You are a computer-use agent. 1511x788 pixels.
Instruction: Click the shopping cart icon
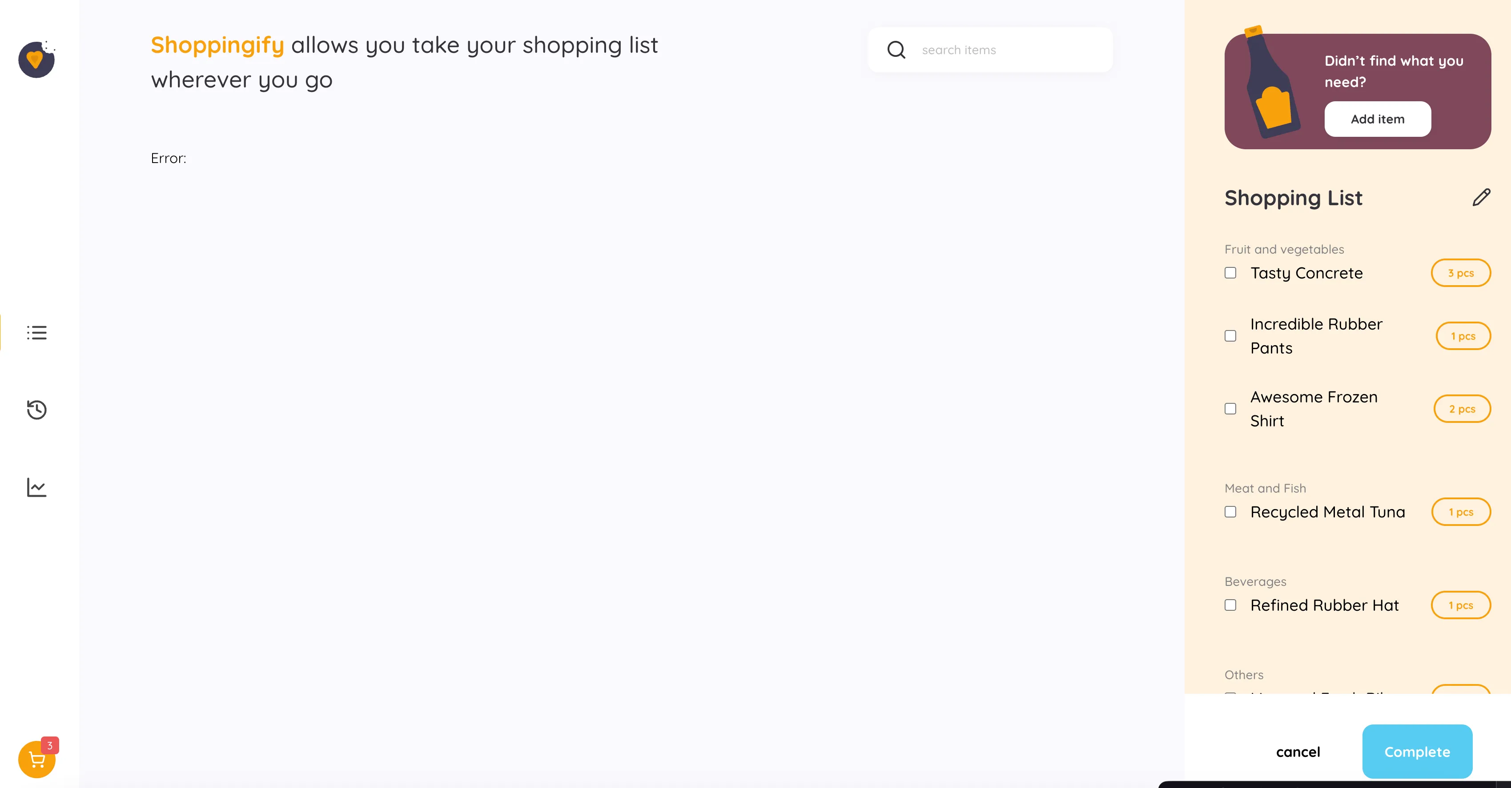click(36, 759)
